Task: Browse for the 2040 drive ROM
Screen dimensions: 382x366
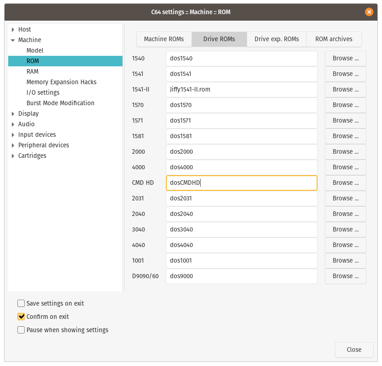Action: 345,214
